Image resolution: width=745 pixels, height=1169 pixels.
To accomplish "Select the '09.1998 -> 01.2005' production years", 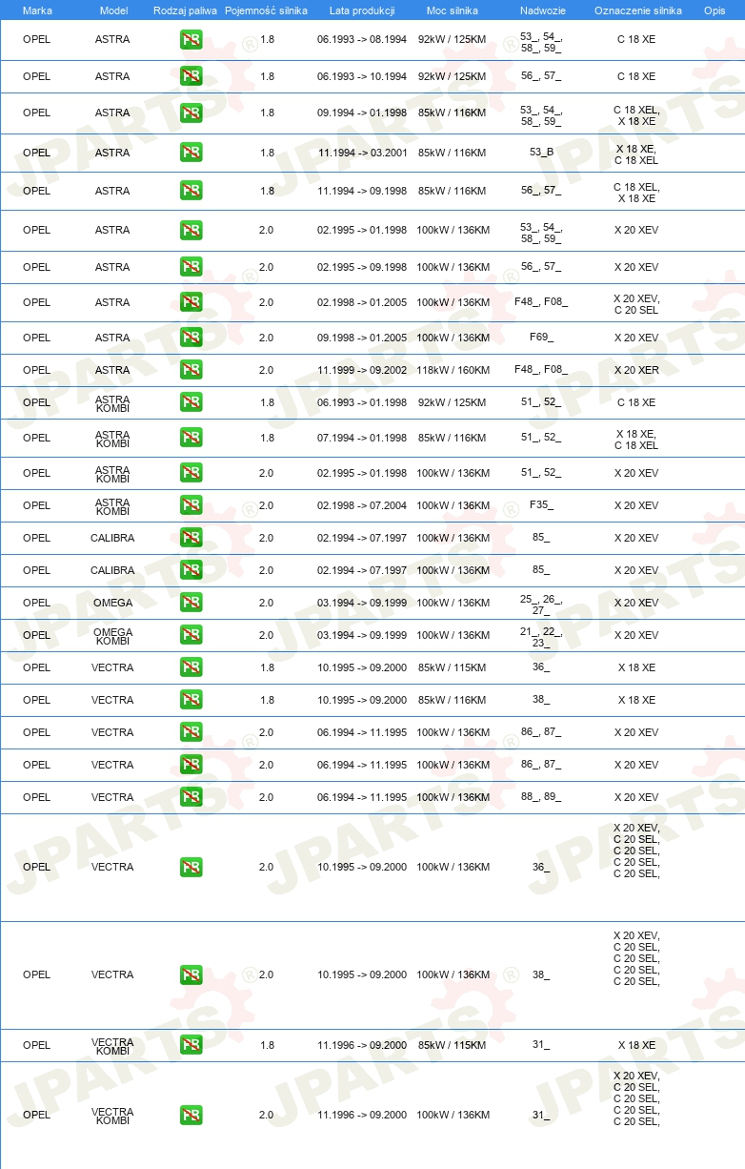I will (362, 338).
